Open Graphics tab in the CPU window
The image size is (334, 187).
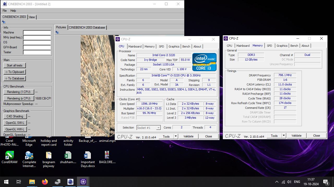[x=174, y=46]
